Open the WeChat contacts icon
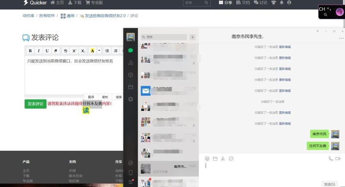 click(x=131, y=62)
